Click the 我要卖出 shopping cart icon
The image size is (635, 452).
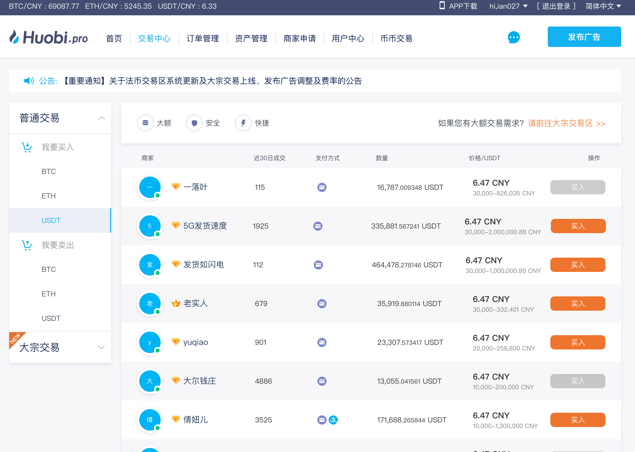(27, 245)
